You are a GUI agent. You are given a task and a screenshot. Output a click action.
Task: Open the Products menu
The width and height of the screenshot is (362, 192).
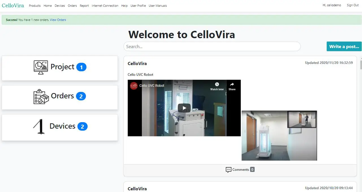click(34, 6)
